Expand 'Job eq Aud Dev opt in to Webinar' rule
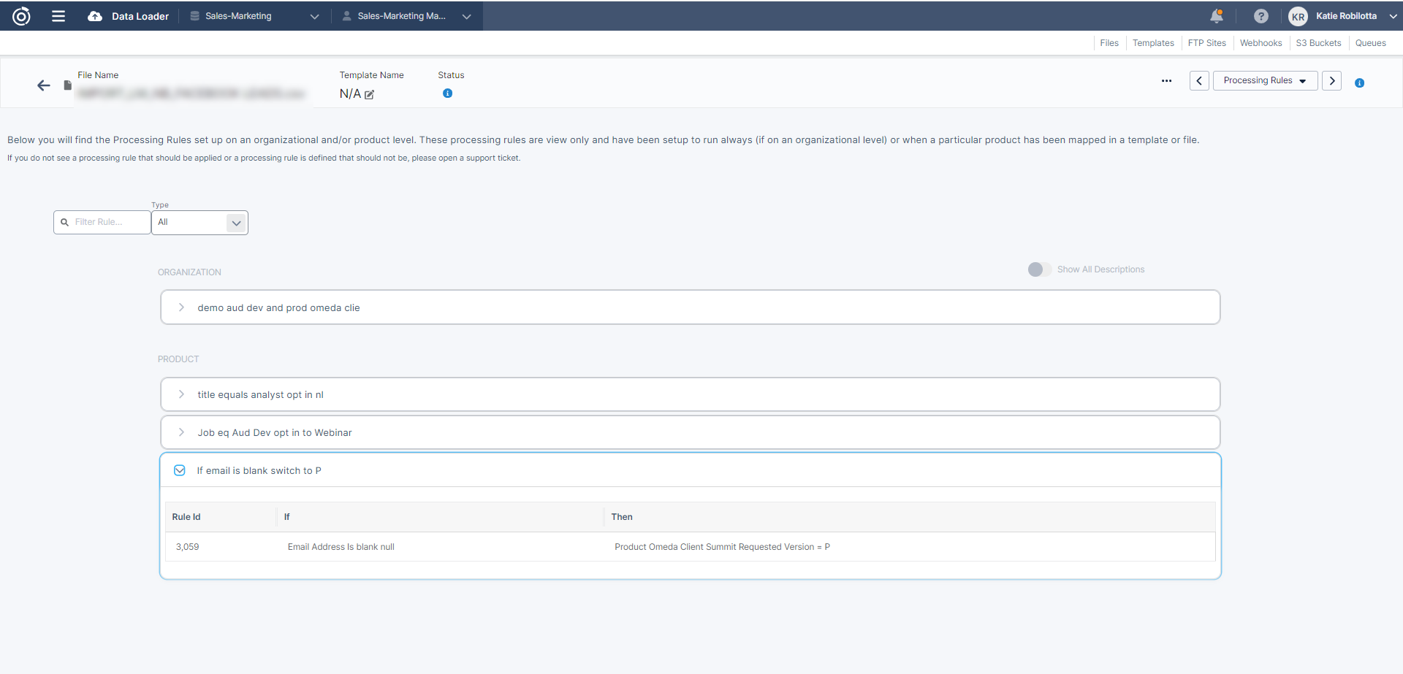The width and height of the screenshot is (1403, 674). (181, 432)
